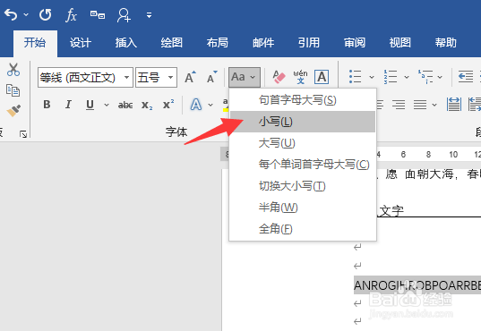Toggle Bold formatting

pos(47,105)
